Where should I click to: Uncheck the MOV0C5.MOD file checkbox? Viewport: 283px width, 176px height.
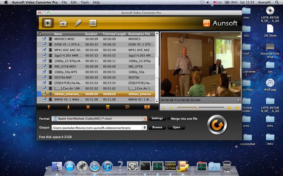pyautogui.click(x=44, y=39)
